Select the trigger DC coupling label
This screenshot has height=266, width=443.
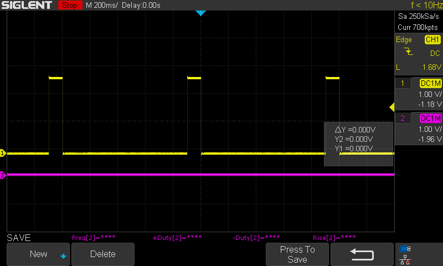435,53
